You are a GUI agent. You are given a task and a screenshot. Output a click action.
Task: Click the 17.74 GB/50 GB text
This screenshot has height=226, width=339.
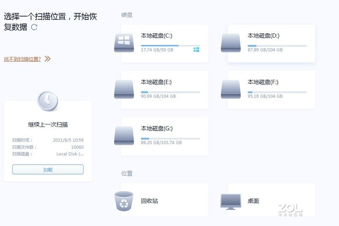point(157,50)
